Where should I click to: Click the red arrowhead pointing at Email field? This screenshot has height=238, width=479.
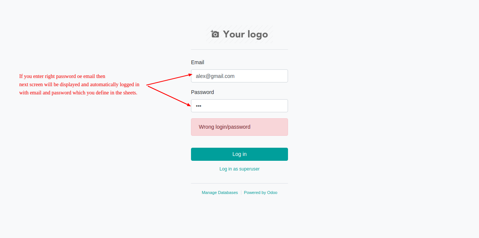coord(190,75)
